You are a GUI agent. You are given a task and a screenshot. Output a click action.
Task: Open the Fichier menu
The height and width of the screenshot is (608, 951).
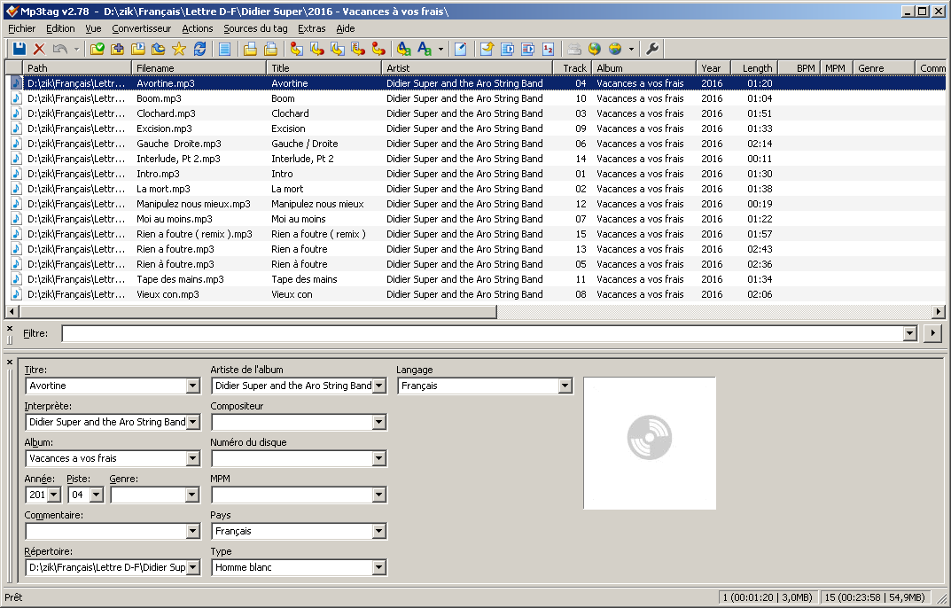click(22, 28)
